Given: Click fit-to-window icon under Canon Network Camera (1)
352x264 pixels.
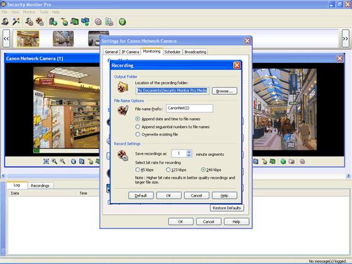Looking at the screenshot, I should [x=47, y=161].
